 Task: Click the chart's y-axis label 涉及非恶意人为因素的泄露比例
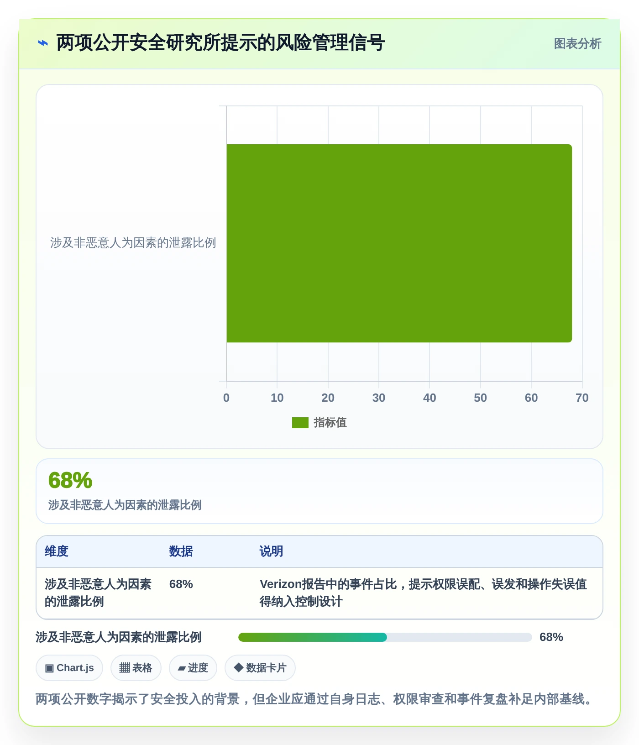[133, 243]
